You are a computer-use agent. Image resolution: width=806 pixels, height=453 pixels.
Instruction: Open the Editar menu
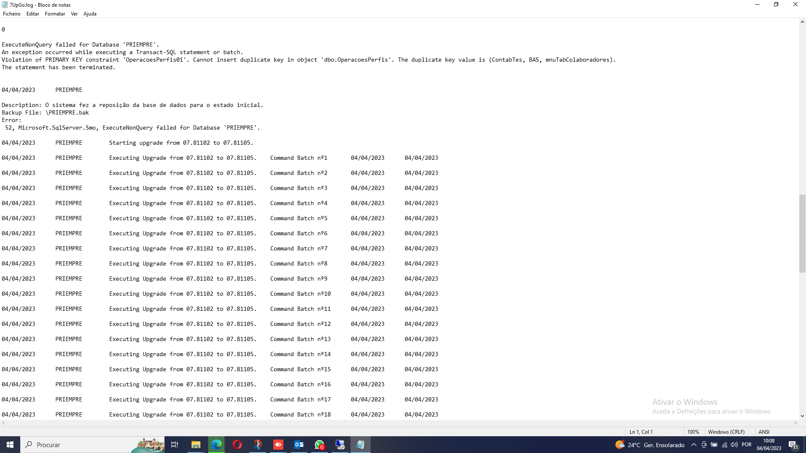coord(32,14)
